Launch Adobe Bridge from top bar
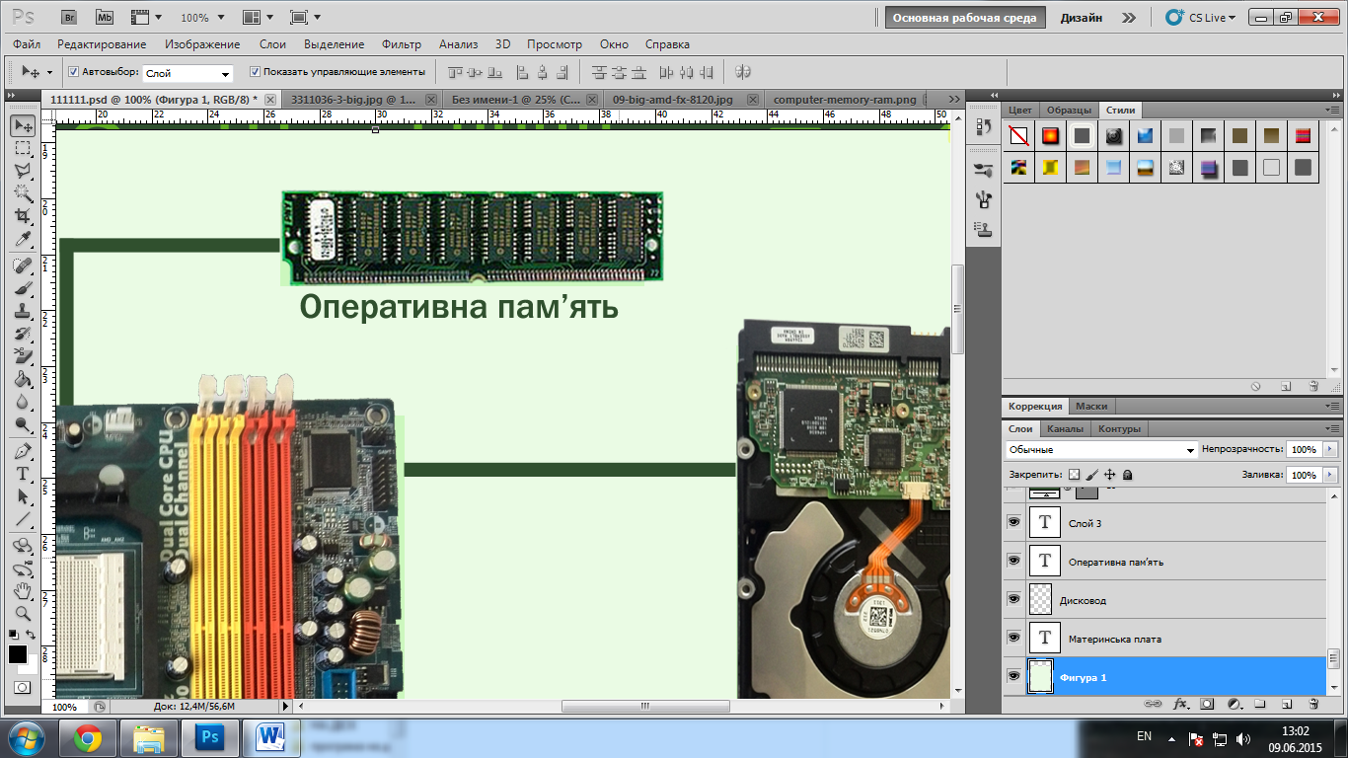Image resolution: width=1348 pixels, height=758 pixels. (x=70, y=17)
